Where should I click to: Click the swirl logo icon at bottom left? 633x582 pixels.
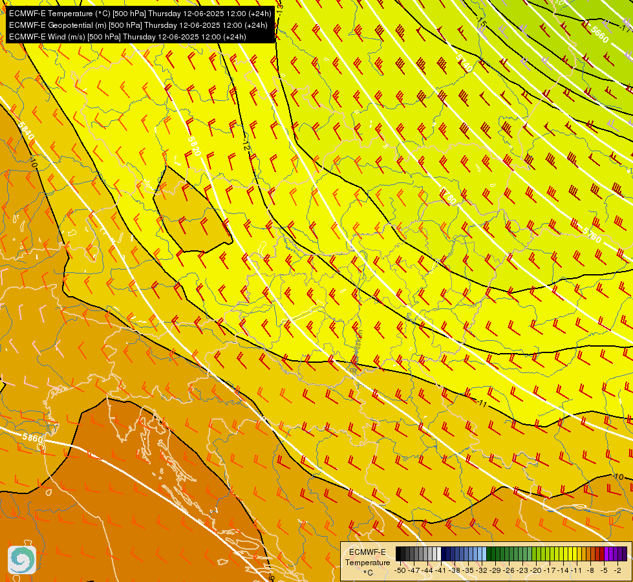point(22,559)
